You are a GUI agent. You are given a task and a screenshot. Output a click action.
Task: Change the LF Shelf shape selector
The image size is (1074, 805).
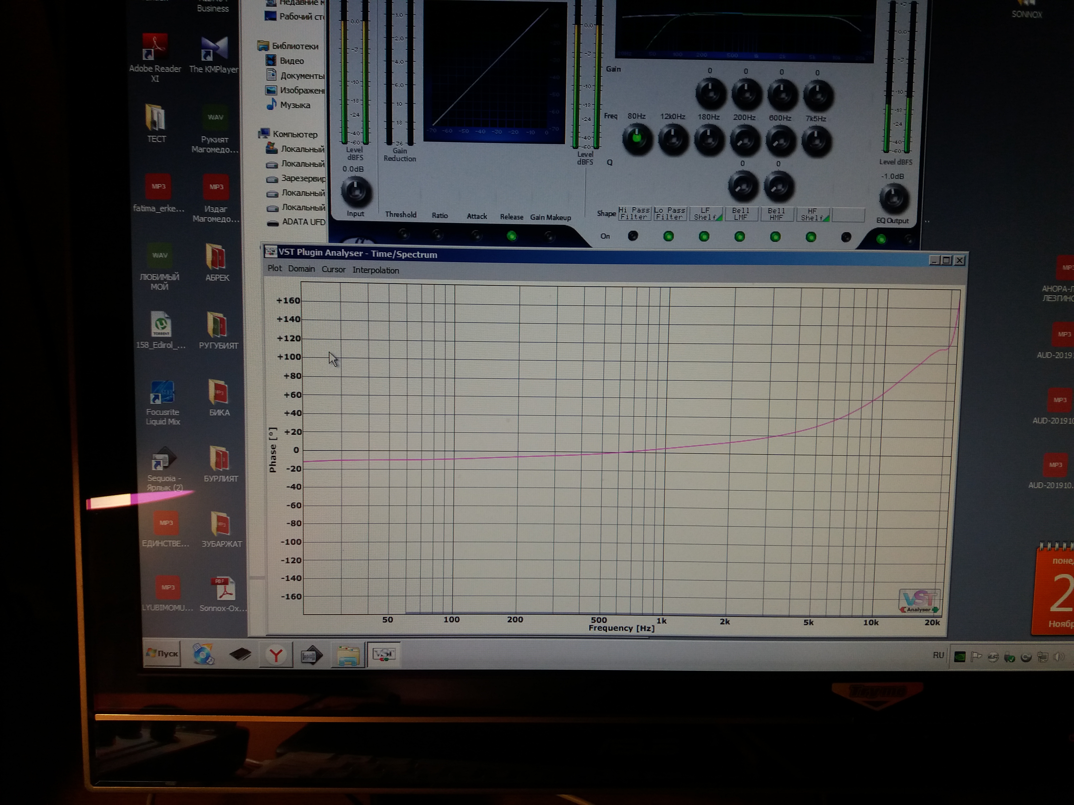click(706, 214)
